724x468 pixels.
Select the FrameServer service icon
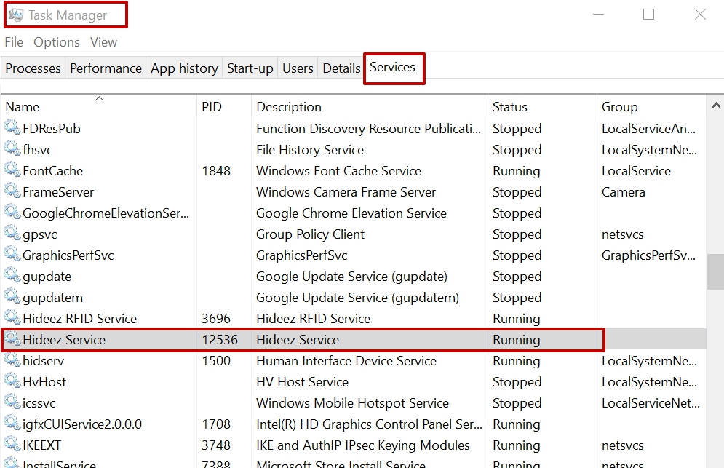pyautogui.click(x=12, y=192)
